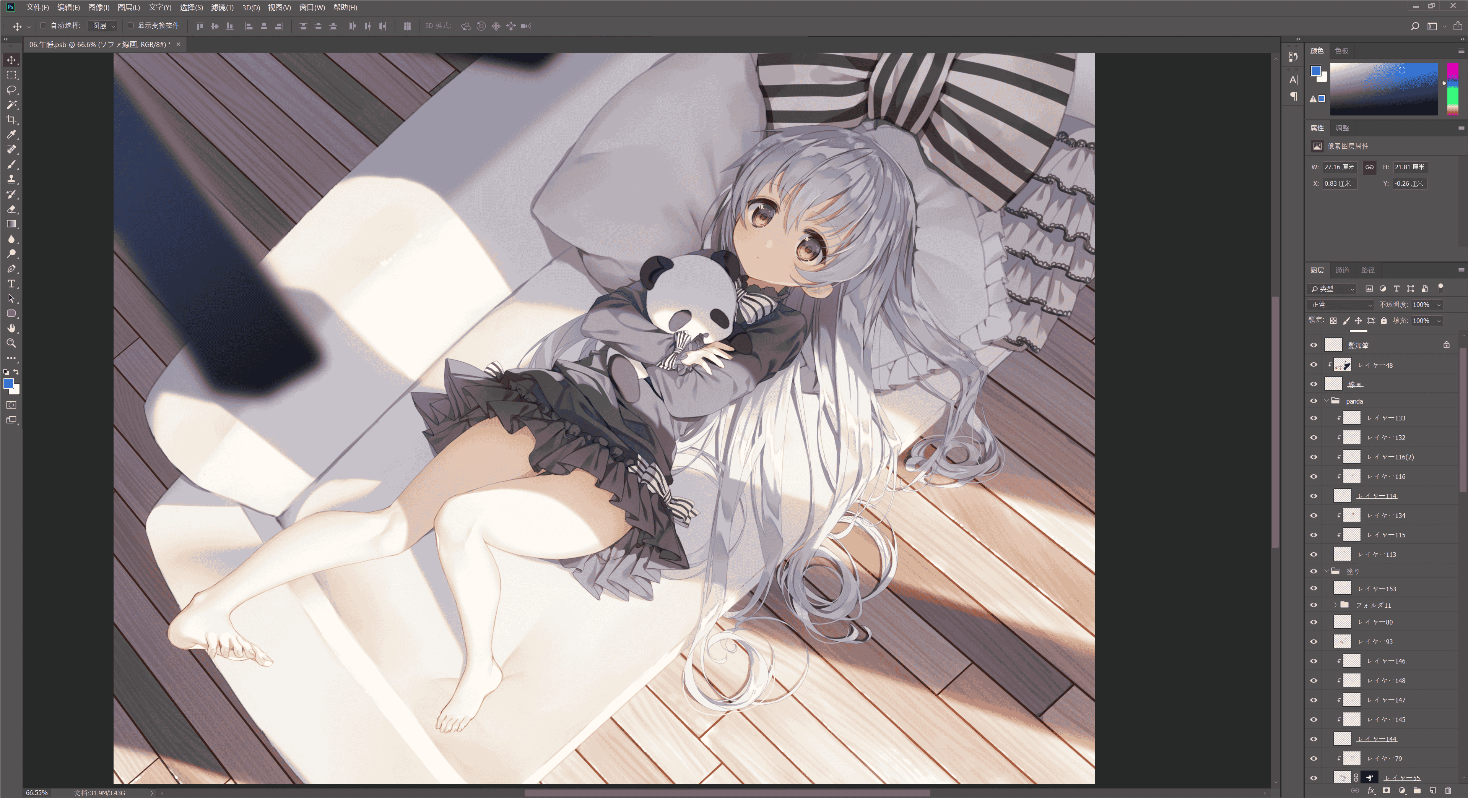The width and height of the screenshot is (1468, 798).
Task: Select the Hand tool
Action: coord(11,328)
